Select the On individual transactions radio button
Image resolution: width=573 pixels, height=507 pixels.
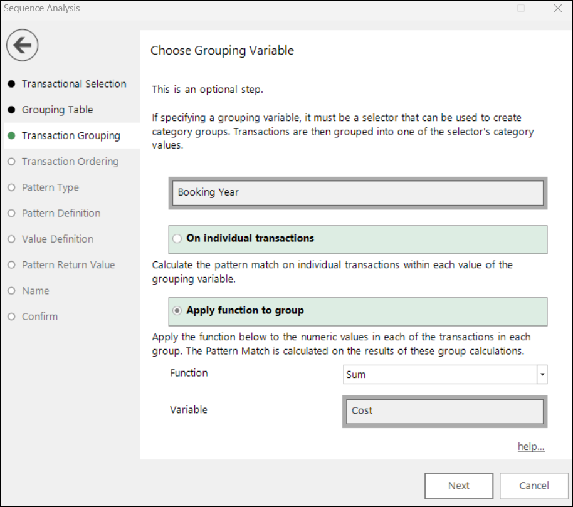(177, 239)
